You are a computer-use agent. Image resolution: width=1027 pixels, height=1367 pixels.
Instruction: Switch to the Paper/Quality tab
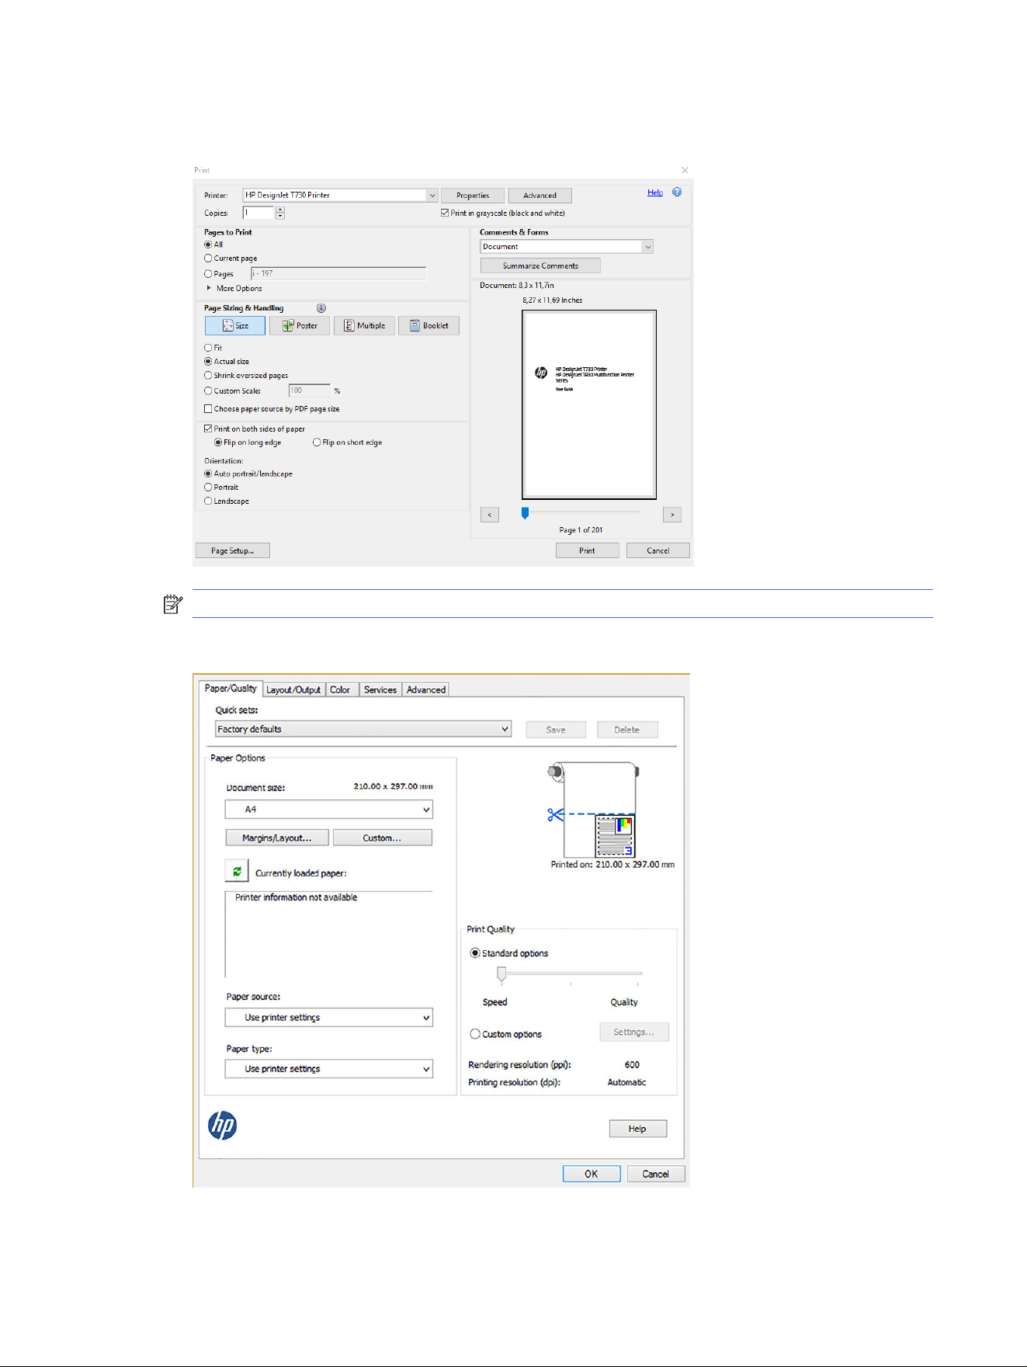click(x=231, y=689)
